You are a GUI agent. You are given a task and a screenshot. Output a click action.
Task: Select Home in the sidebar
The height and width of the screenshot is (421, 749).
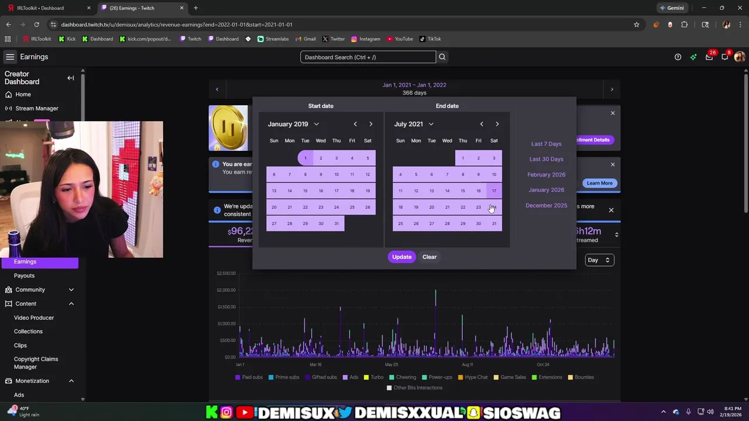click(x=23, y=94)
